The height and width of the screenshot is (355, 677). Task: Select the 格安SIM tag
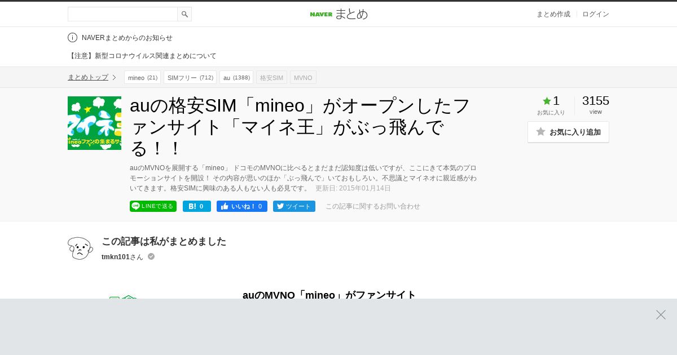coord(271,77)
